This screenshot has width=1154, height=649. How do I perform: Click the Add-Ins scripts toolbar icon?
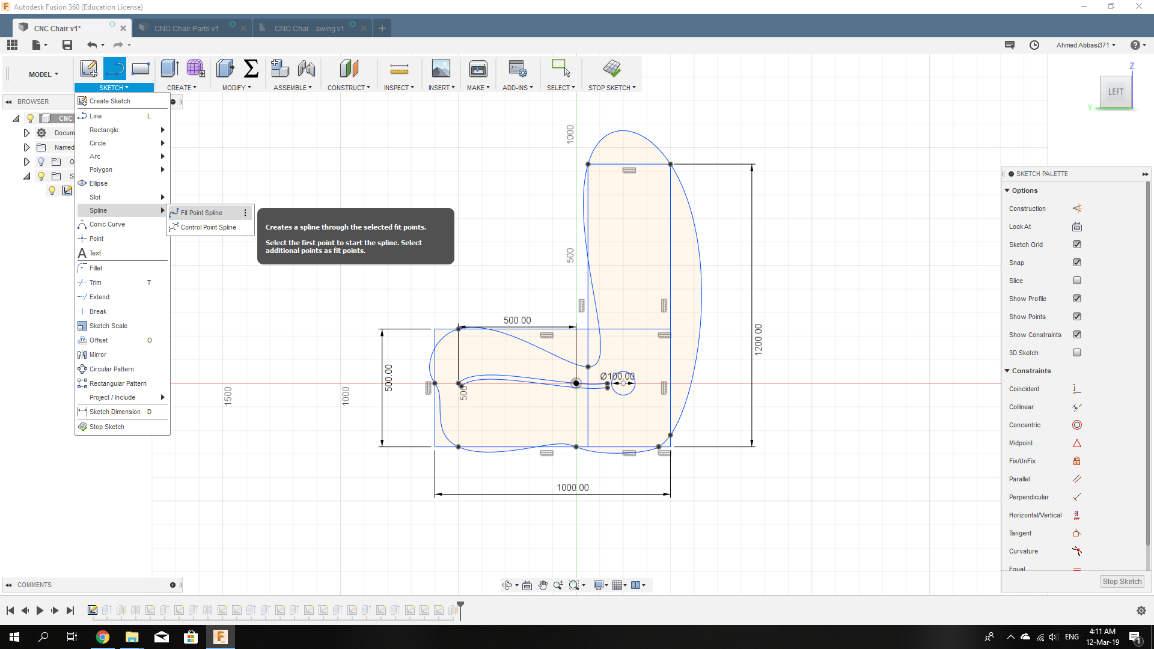tap(517, 69)
